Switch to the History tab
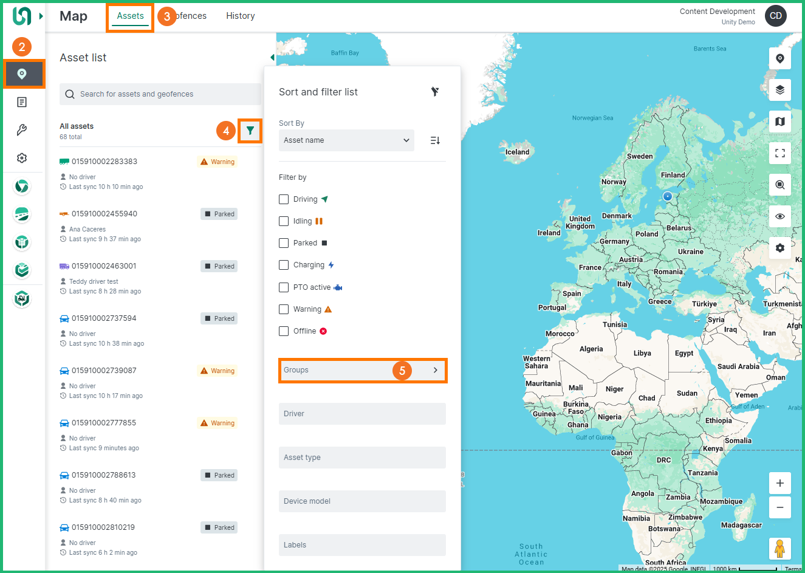Image resolution: width=805 pixels, height=573 pixels. 240,16
